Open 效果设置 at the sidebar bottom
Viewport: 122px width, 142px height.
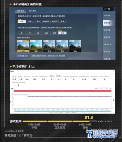point(107,59)
